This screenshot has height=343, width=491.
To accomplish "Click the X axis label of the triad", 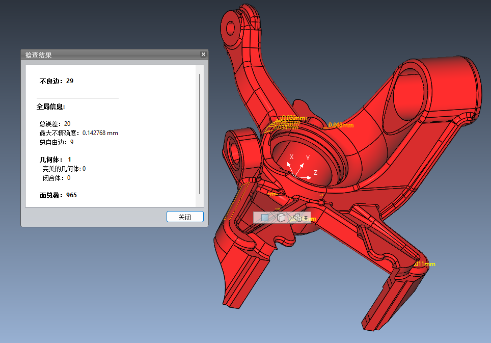I will (x=291, y=156).
